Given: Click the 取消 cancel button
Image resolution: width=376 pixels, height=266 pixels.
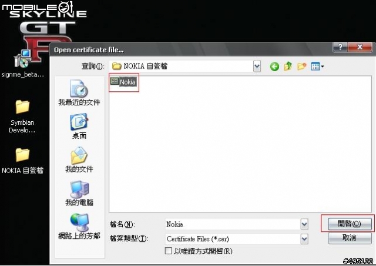Looking at the screenshot, I should [350, 238].
